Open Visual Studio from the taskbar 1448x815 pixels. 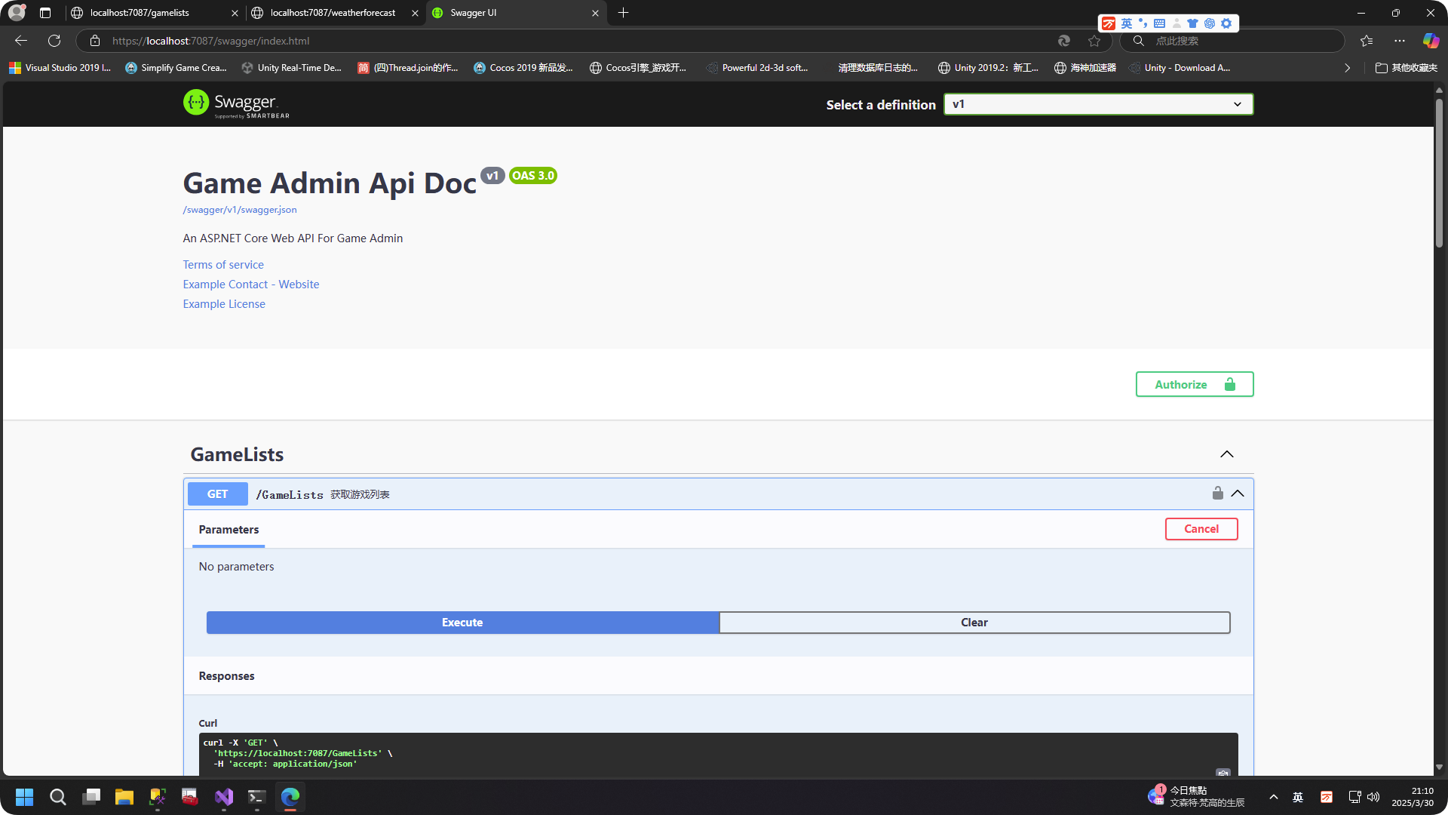pos(224,797)
